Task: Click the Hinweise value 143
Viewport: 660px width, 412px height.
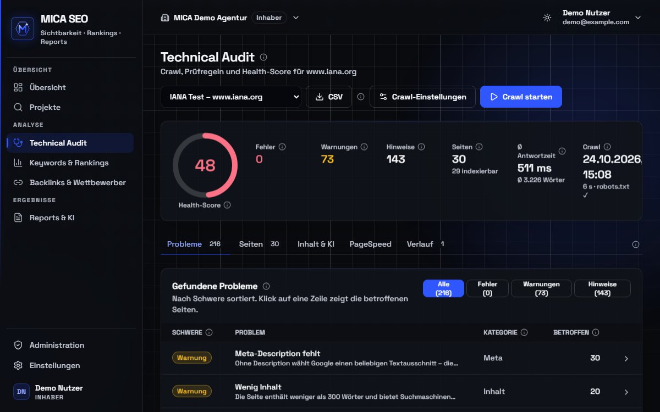Action: click(x=396, y=159)
